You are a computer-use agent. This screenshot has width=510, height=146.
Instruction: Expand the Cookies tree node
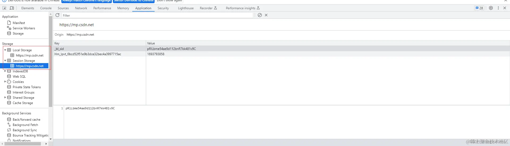(5, 82)
